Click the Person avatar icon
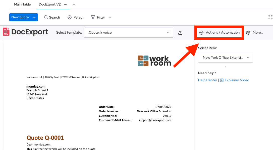 point(70,17)
